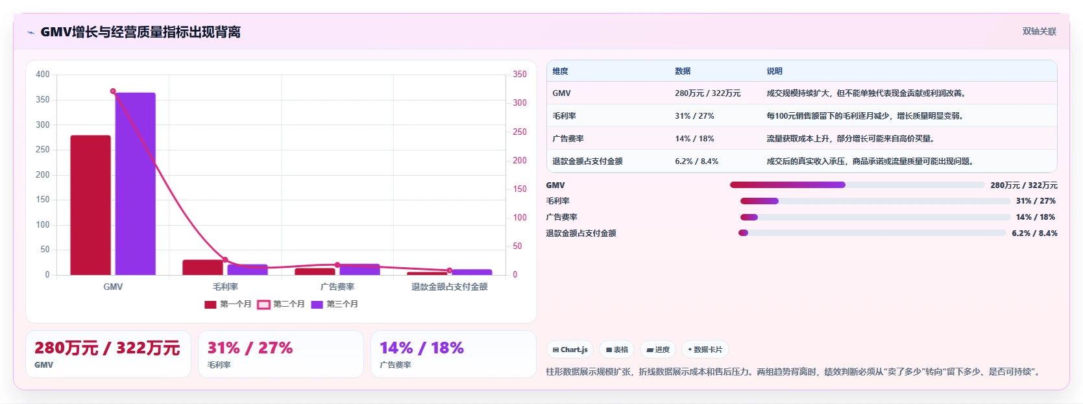Click the 表格 chip
The width and height of the screenshot is (1083, 404).
pos(616,350)
